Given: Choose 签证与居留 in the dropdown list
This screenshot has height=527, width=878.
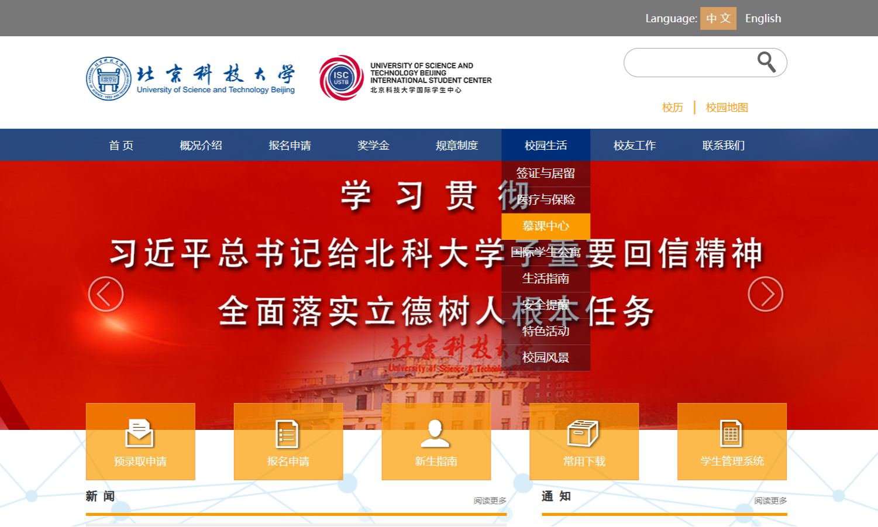Looking at the screenshot, I should (546, 174).
